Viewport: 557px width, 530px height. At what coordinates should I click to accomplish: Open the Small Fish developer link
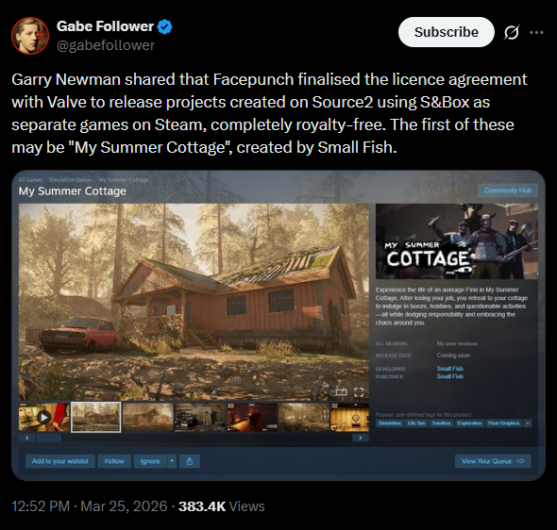pos(449,369)
